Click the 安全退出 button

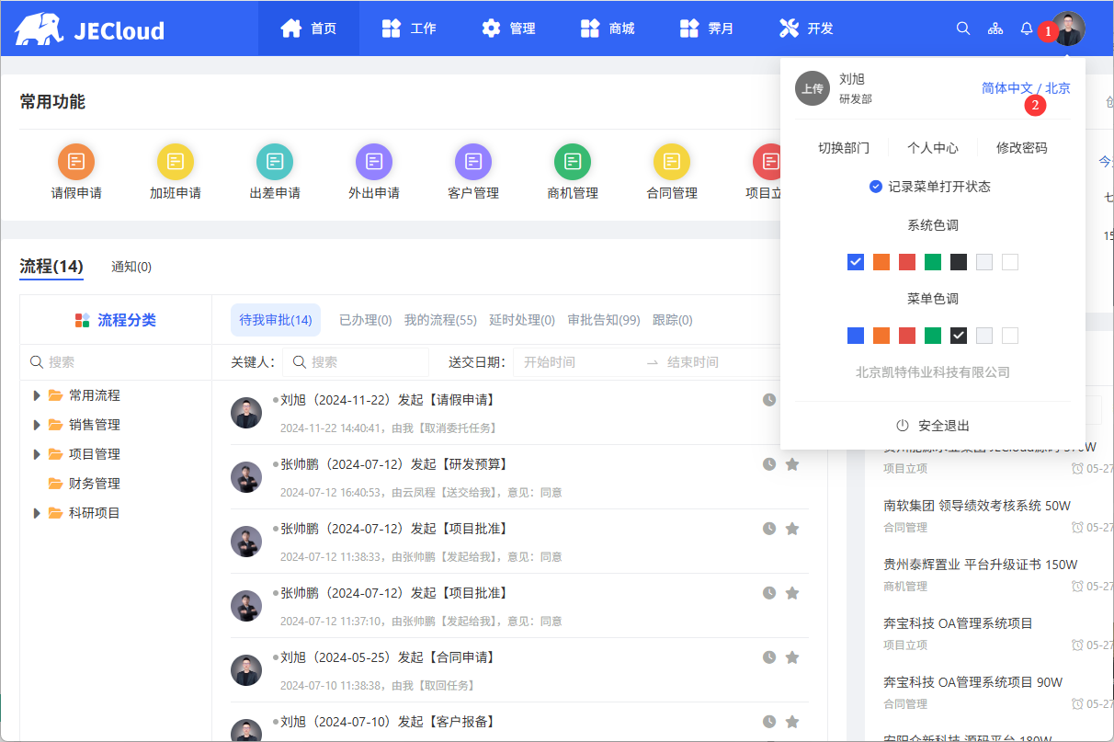(x=933, y=426)
